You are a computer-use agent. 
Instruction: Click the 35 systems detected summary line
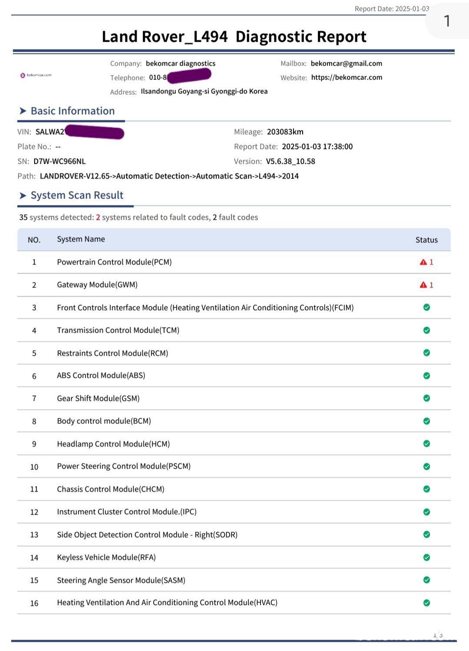(139, 217)
